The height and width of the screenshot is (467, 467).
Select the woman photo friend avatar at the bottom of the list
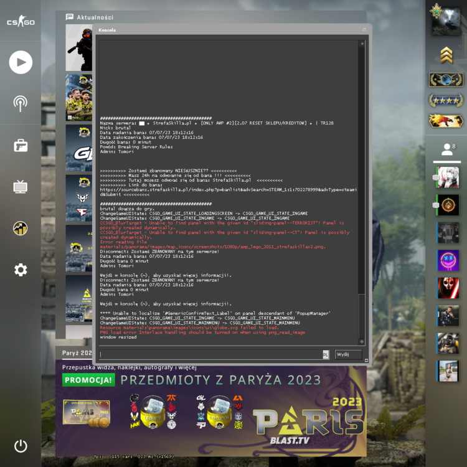[448, 371]
